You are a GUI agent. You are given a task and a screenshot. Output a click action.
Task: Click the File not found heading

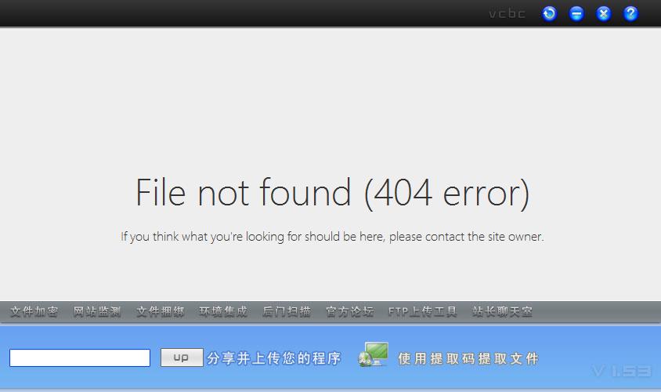point(332,193)
